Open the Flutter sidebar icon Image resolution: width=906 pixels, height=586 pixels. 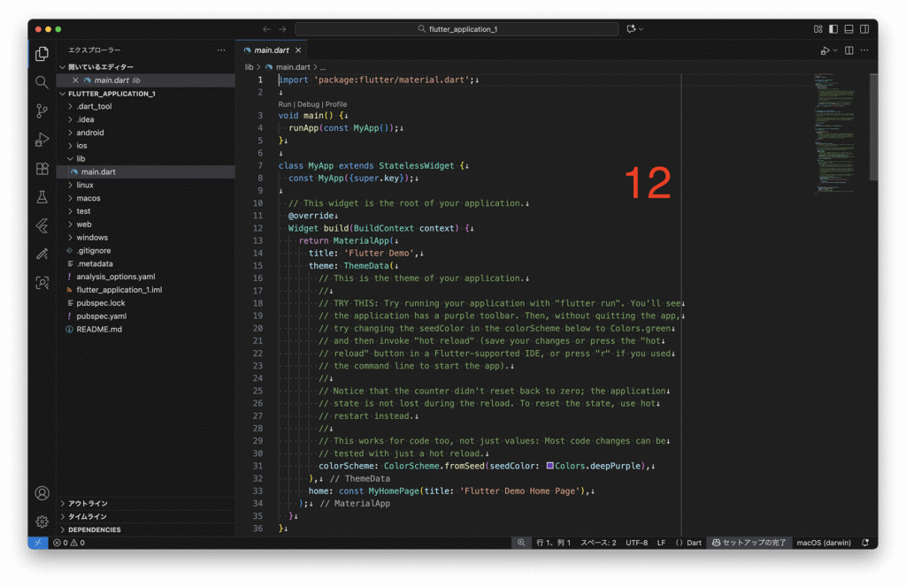click(x=42, y=225)
